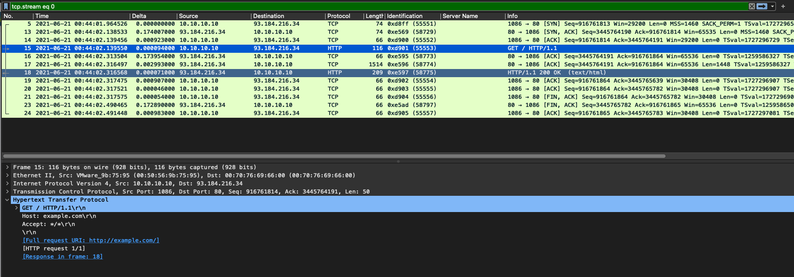Open the recent filters dropdown arrow
The width and height of the screenshot is (794, 277).
tap(772, 6)
